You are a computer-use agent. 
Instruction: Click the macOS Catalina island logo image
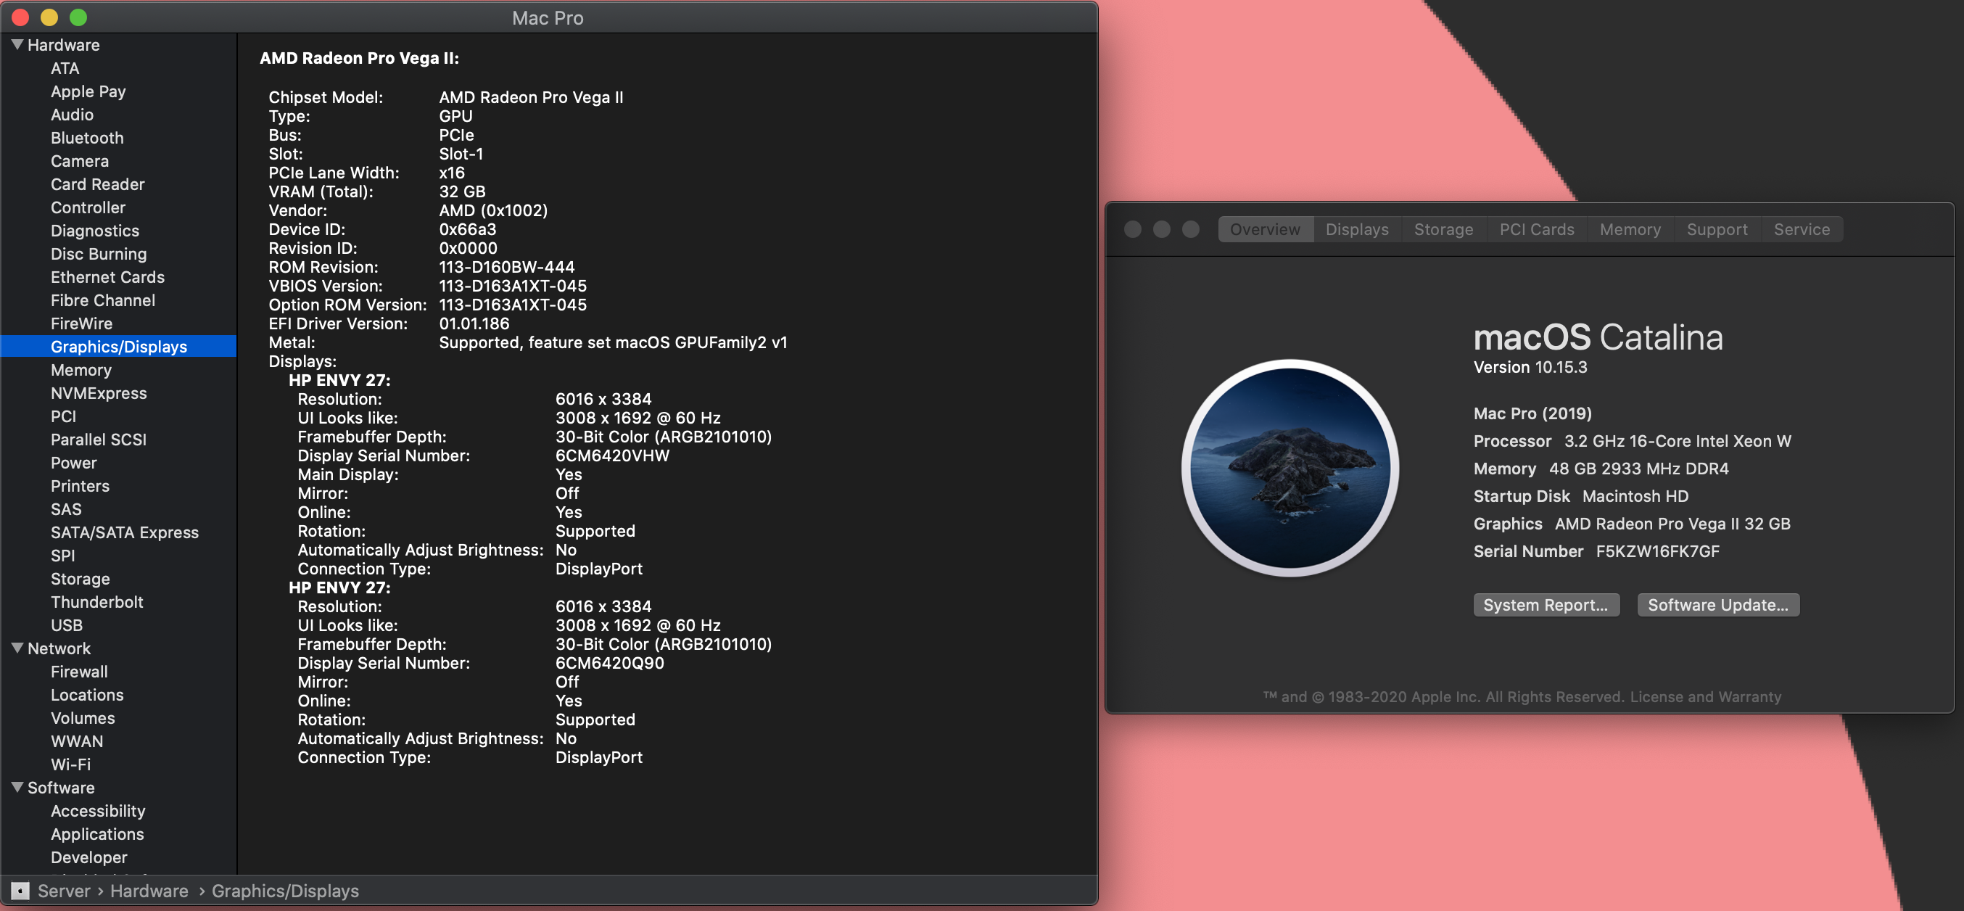point(1290,467)
